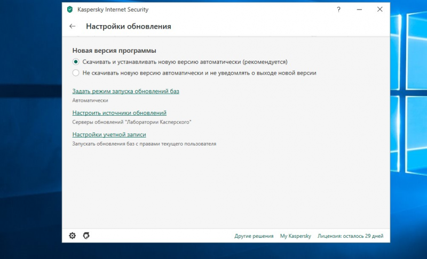Image resolution: width=427 pixels, height=259 pixels.
Task: Open My Kaspersky link
Action: point(296,236)
